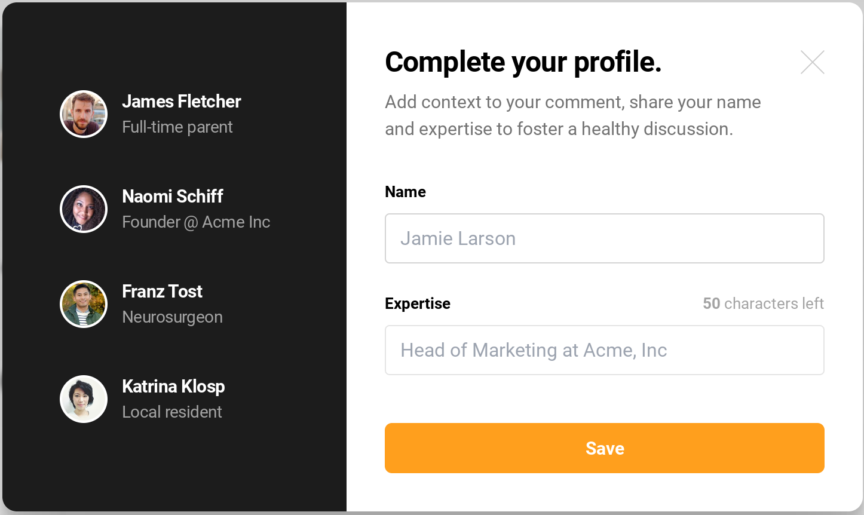Click the Franz Tost name
This screenshot has height=515, width=864.
click(x=162, y=292)
